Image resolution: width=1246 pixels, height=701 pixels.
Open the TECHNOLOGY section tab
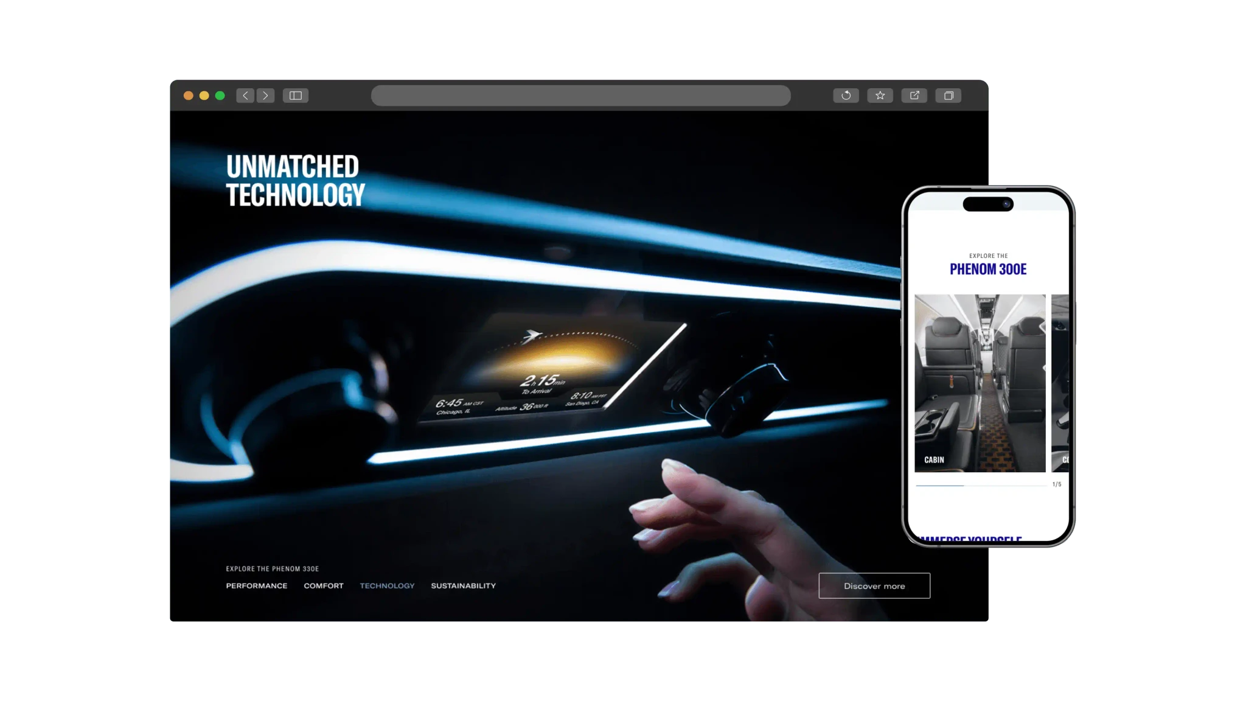click(387, 585)
